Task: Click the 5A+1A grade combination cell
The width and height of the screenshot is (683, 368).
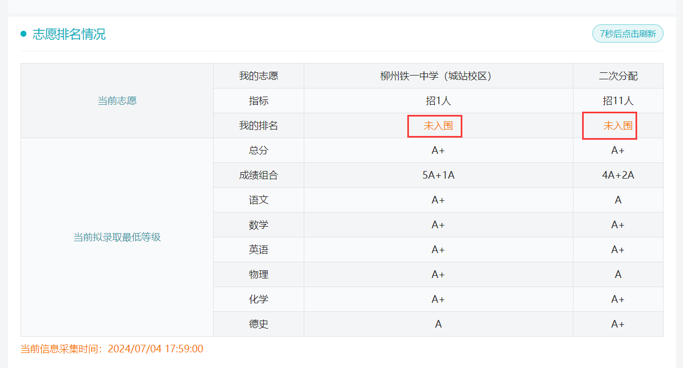Action: coord(438,175)
